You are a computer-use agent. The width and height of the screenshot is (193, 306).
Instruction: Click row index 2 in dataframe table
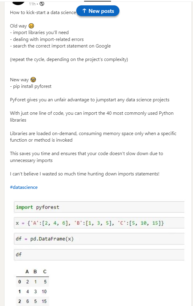pyautogui.click(x=19, y=301)
